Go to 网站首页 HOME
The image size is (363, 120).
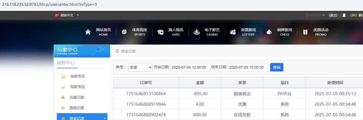pyautogui.click(x=103, y=32)
